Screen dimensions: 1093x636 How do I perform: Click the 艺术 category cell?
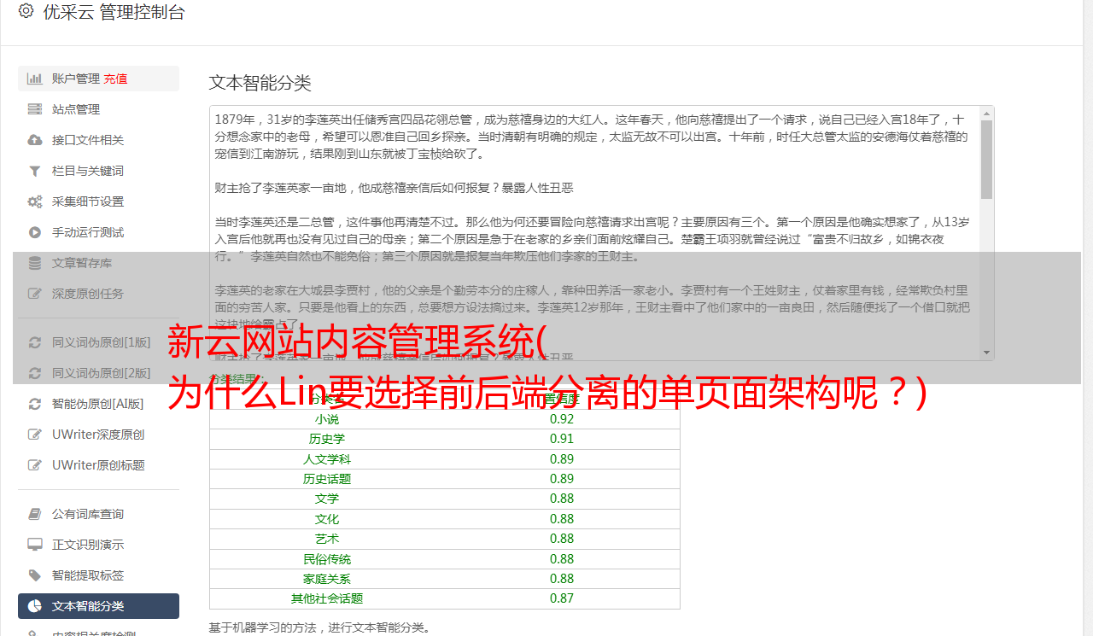pyautogui.click(x=326, y=539)
